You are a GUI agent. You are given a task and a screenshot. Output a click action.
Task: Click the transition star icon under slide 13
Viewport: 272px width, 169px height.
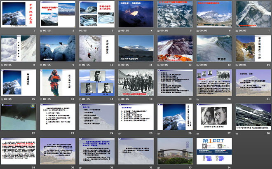pos(197,65)
